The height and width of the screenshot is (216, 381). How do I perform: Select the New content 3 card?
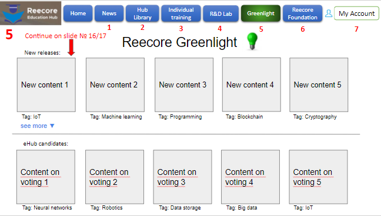[x=184, y=85]
